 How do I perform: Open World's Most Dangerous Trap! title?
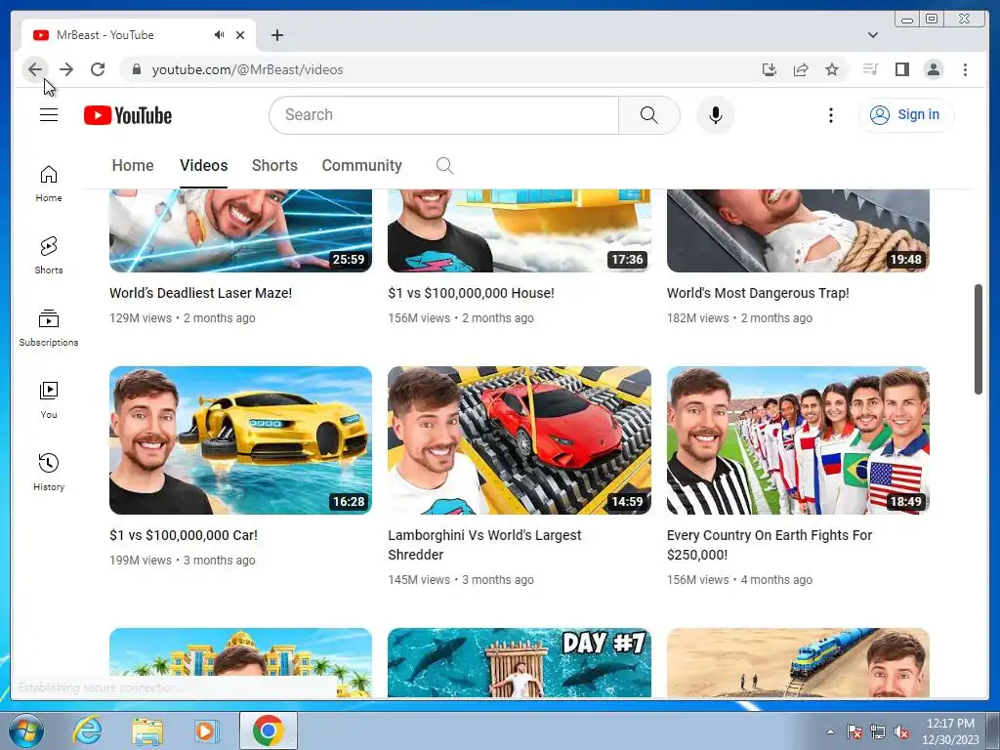pos(758,293)
